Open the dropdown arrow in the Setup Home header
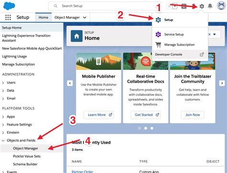 pyautogui.click(x=215, y=35)
